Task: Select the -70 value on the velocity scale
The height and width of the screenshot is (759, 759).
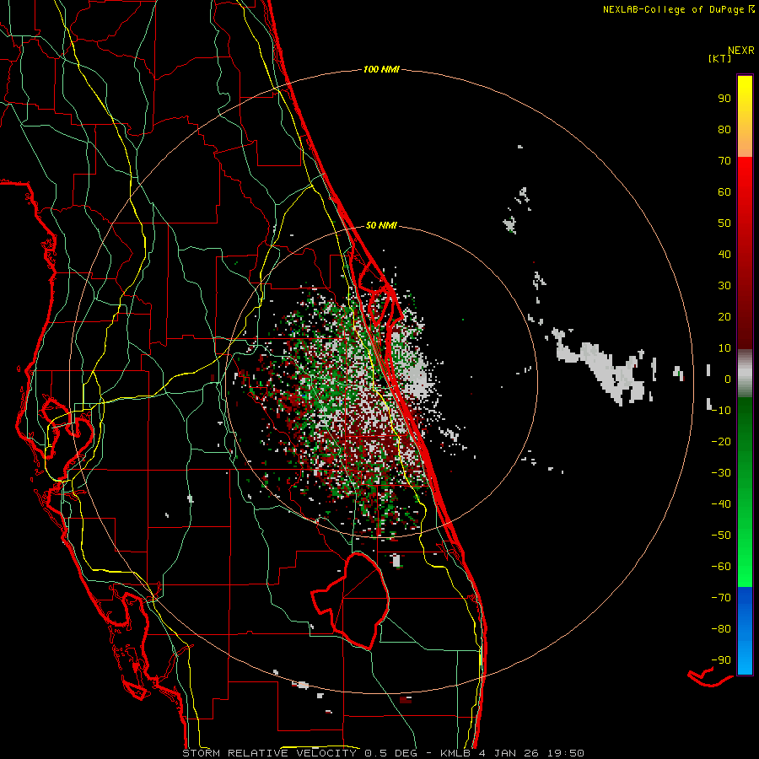Action: pos(721,597)
